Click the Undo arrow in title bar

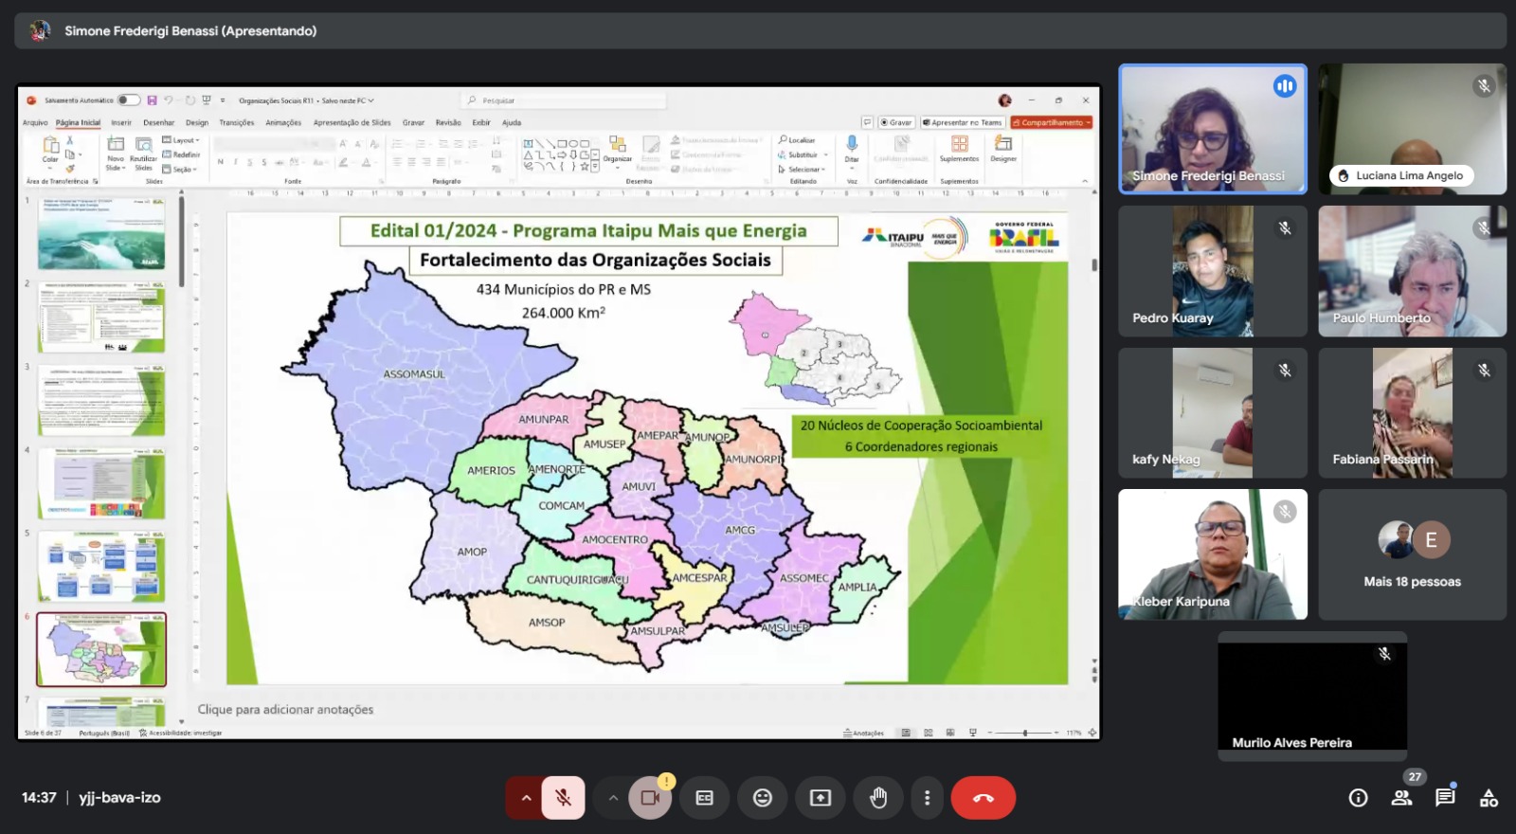click(168, 100)
